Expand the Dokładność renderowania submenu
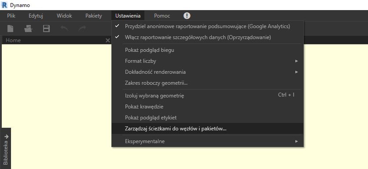 (x=207, y=72)
